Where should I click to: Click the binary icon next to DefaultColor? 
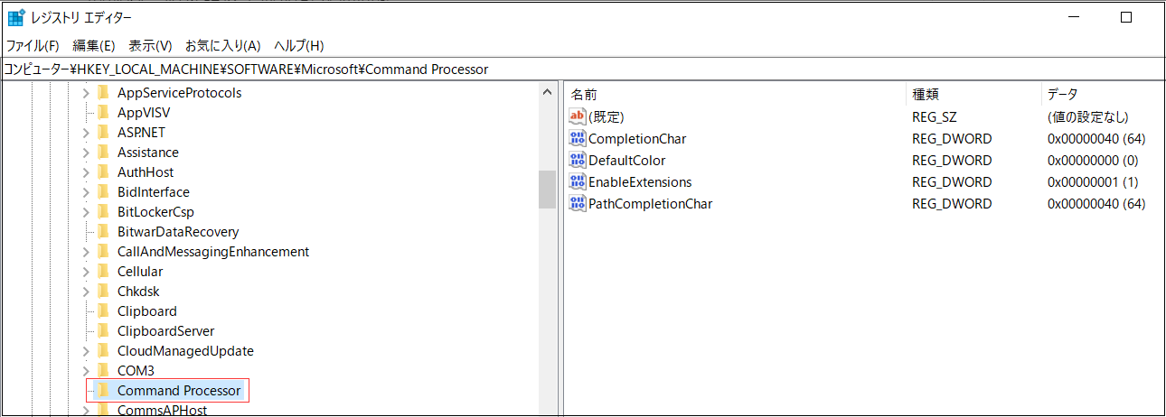pyautogui.click(x=578, y=161)
